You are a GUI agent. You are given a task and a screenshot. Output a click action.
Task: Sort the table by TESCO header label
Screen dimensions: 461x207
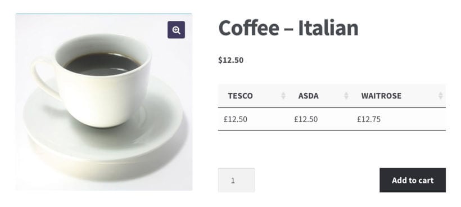pos(240,96)
